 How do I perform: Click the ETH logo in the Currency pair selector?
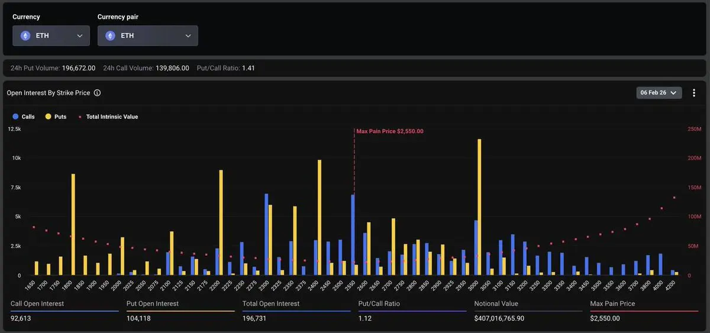(111, 35)
